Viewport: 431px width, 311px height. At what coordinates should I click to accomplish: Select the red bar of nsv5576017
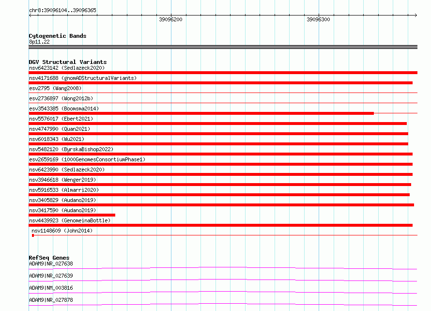coord(218,124)
